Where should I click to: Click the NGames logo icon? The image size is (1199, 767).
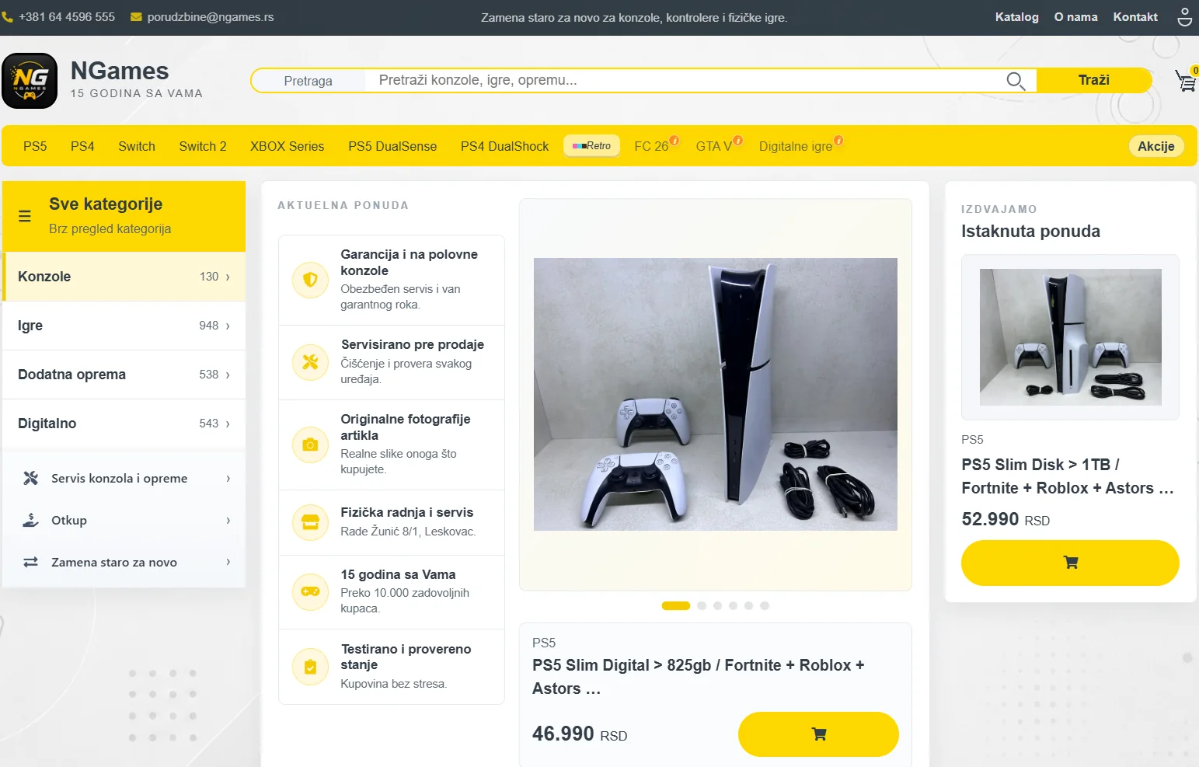coord(30,81)
